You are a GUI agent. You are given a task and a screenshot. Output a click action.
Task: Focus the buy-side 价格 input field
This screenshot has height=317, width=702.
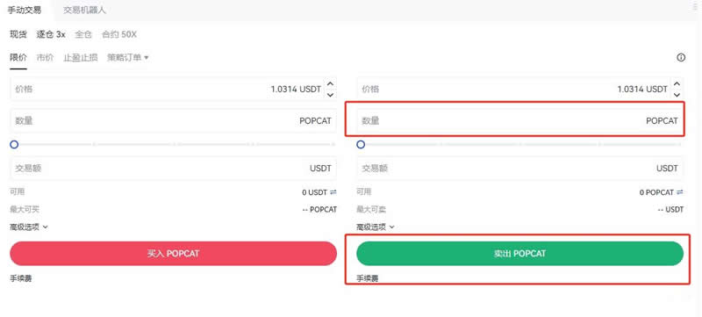[173, 89]
